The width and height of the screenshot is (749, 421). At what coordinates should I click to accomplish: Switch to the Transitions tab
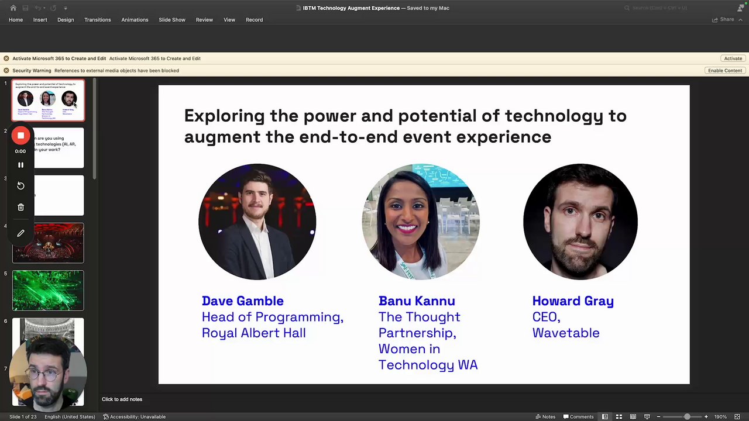[x=97, y=20]
